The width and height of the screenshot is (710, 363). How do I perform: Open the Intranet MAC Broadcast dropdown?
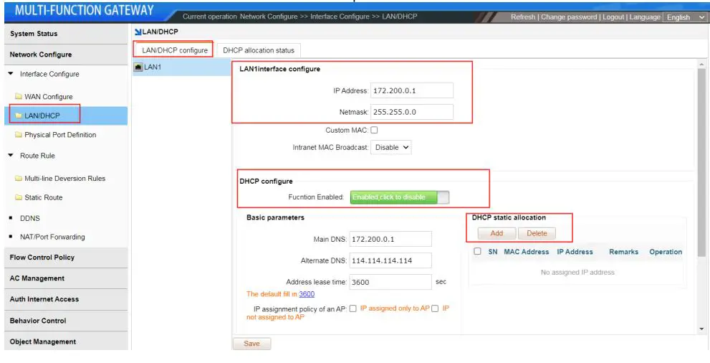(x=390, y=147)
